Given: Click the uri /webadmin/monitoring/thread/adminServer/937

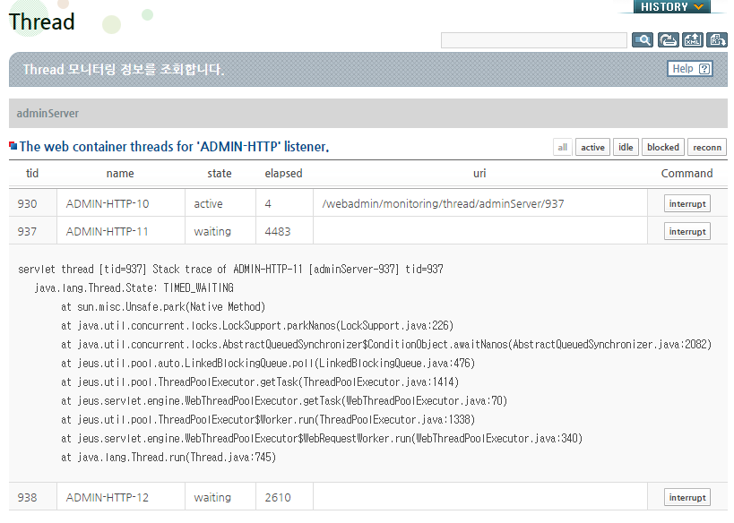Looking at the screenshot, I should 443,204.
